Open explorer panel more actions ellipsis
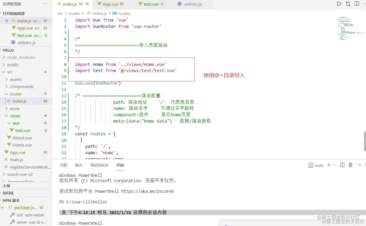Screen dimensions: 366x226 click(45, 4)
